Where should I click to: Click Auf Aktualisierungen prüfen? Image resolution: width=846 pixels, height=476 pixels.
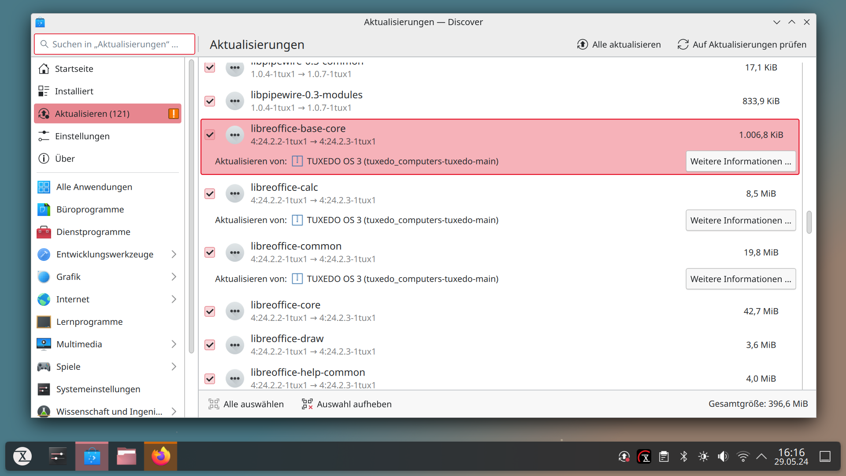coord(742,45)
